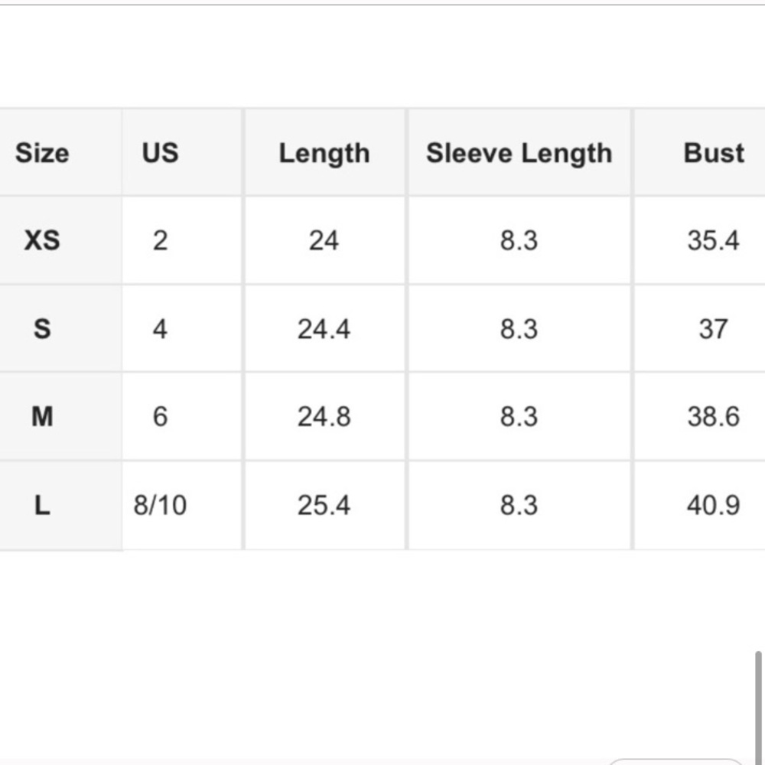The width and height of the screenshot is (765, 765).
Task: Click the Size column header
Action: coord(42,153)
